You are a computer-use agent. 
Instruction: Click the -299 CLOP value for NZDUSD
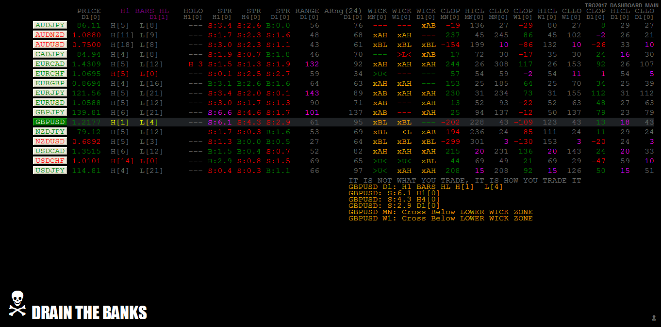pos(450,141)
